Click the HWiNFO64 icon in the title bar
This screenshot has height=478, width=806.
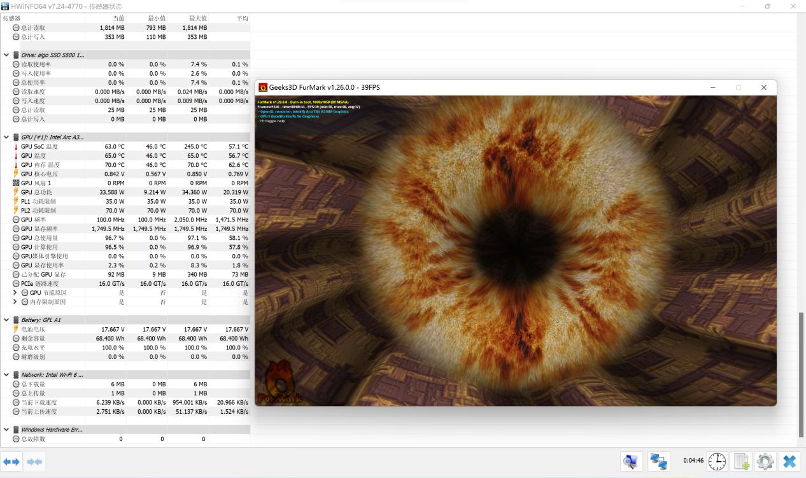click(6, 6)
